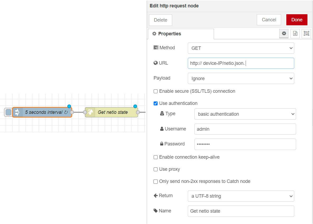Screen dimensions: 313x224
Task: Click the inject button on 5 seconds interval node
Action: tap(8, 112)
